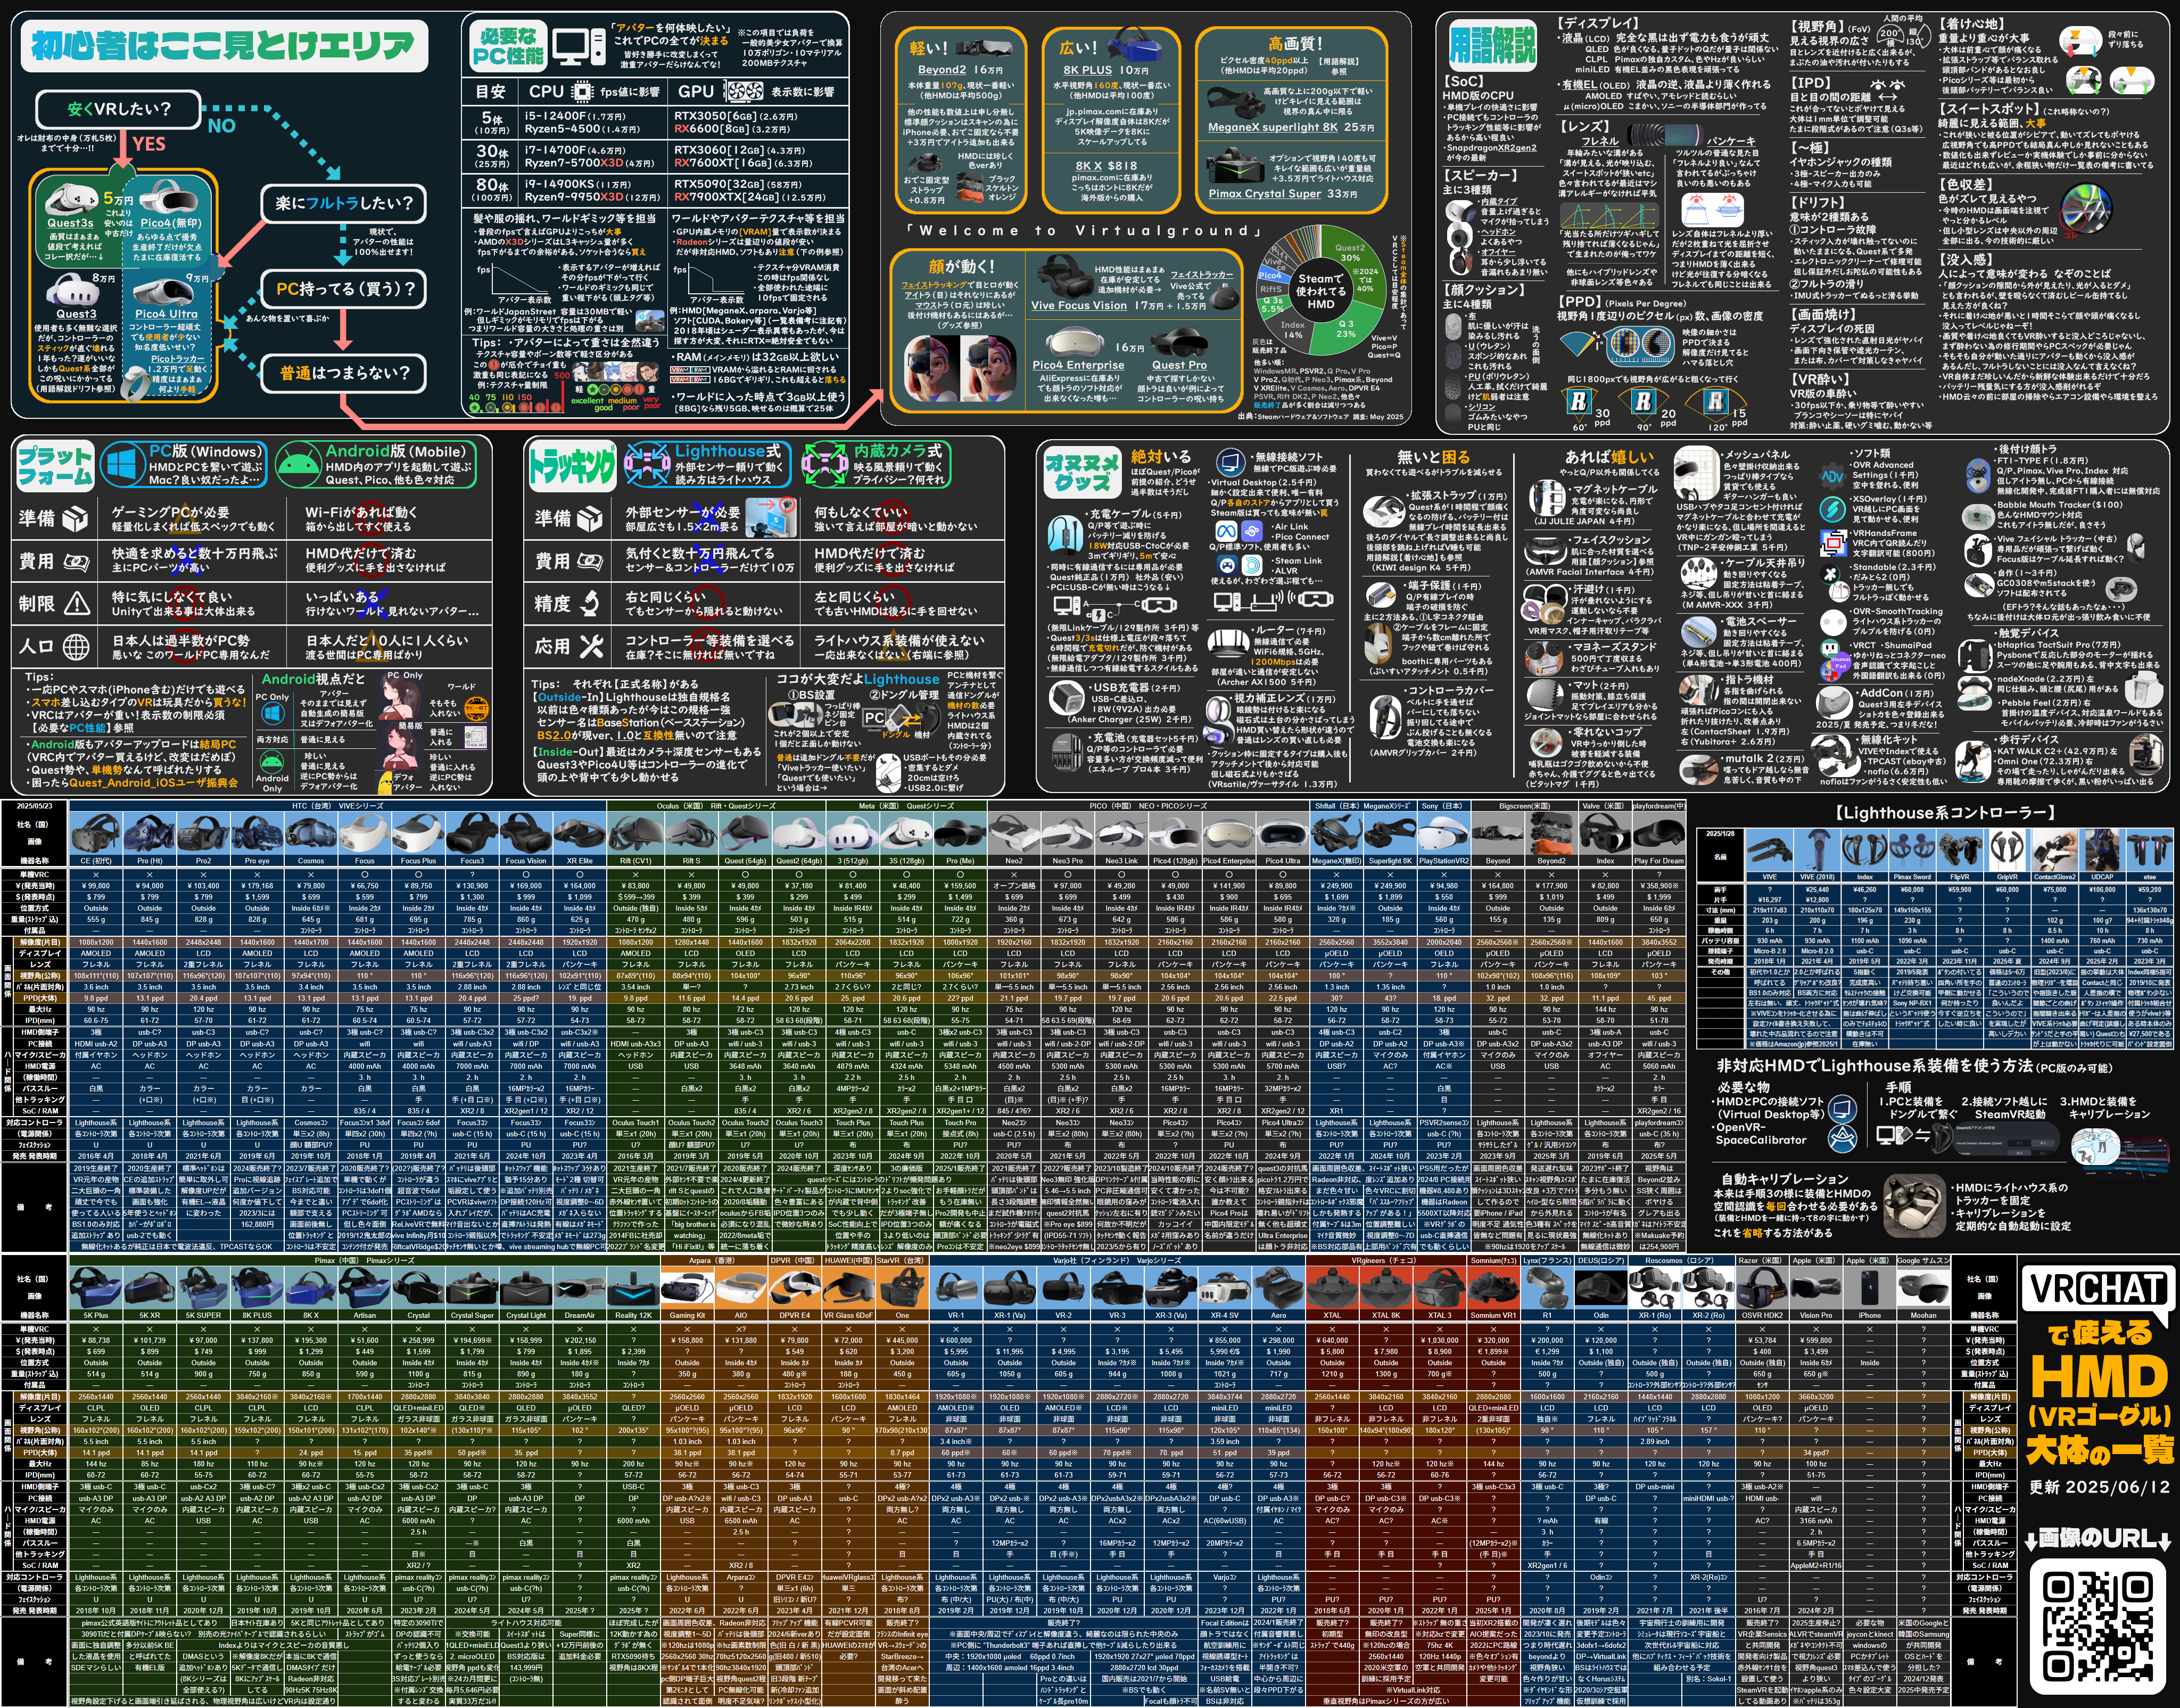Click the Cosmos headset thumbnail

point(311,833)
